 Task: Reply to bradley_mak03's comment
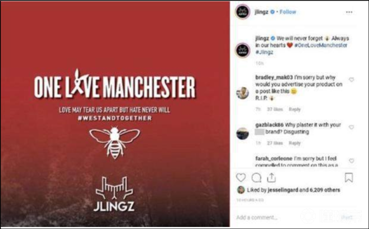point(295,110)
